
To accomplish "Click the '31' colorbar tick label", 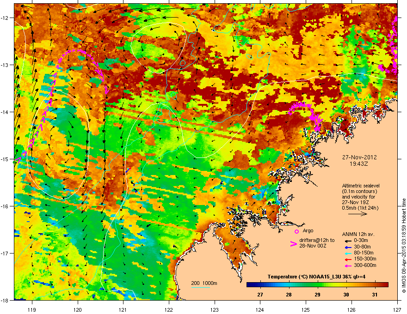I will coord(375,295).
